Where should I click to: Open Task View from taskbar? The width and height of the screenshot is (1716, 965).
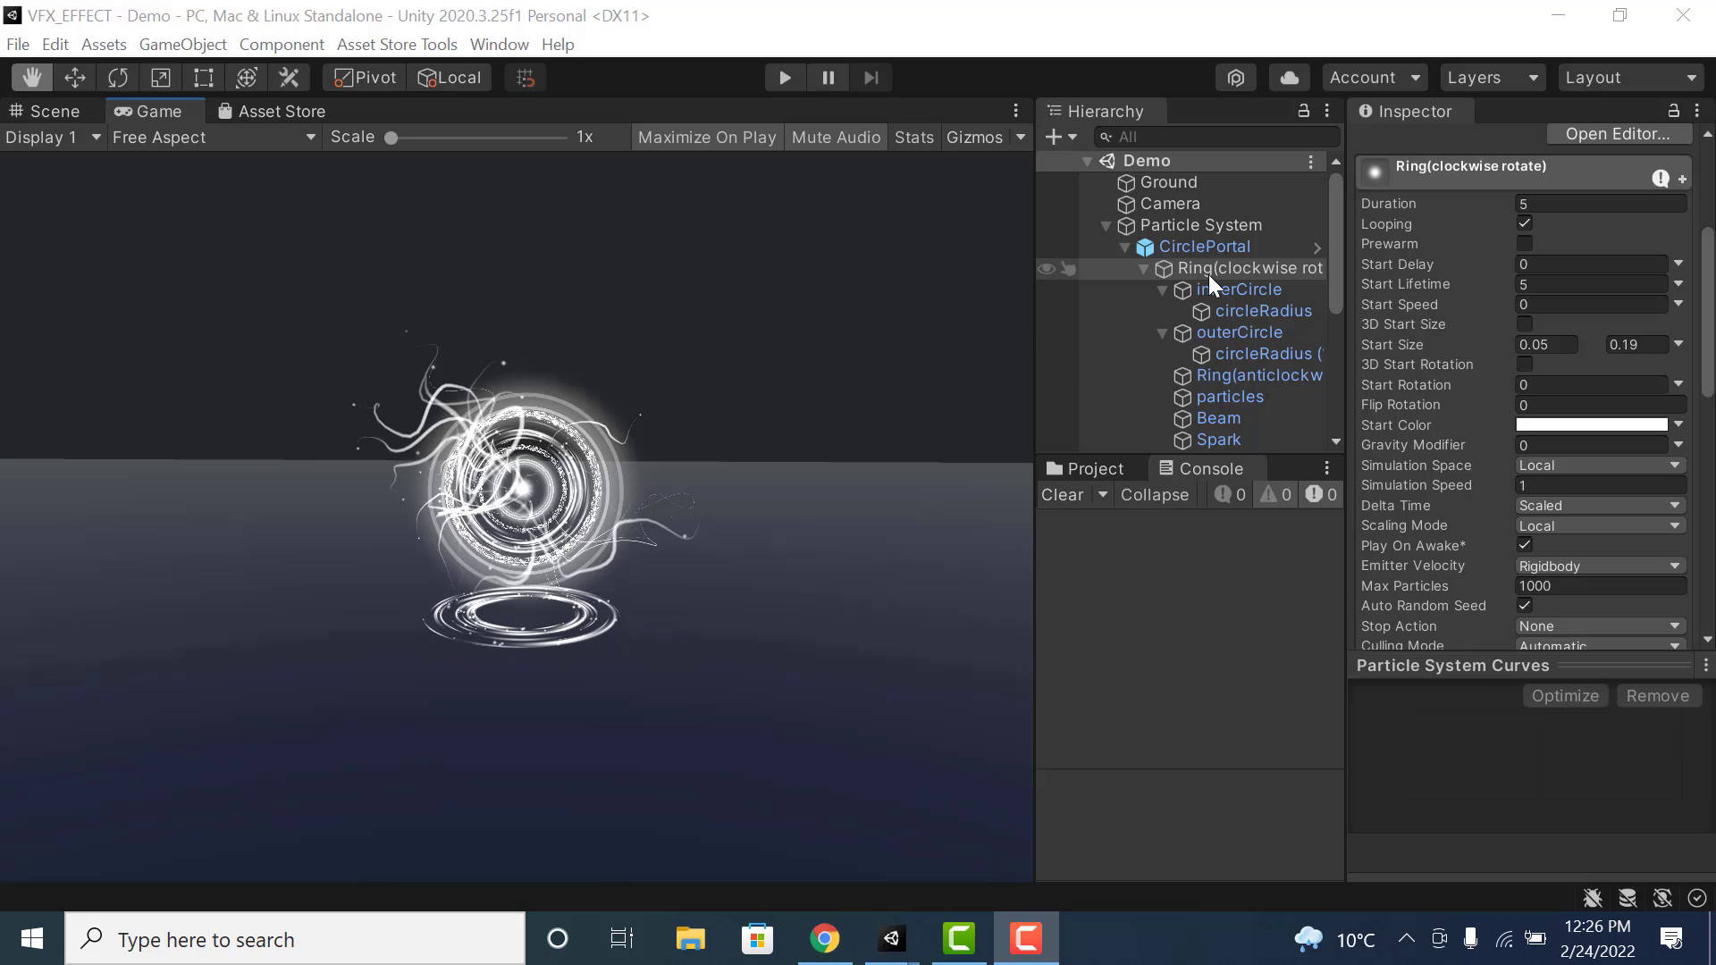622,939
